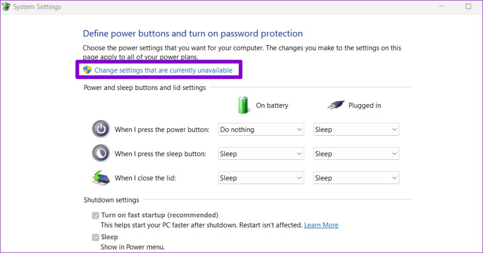Open close the lid Plugged in dropdown

(356, 178)
